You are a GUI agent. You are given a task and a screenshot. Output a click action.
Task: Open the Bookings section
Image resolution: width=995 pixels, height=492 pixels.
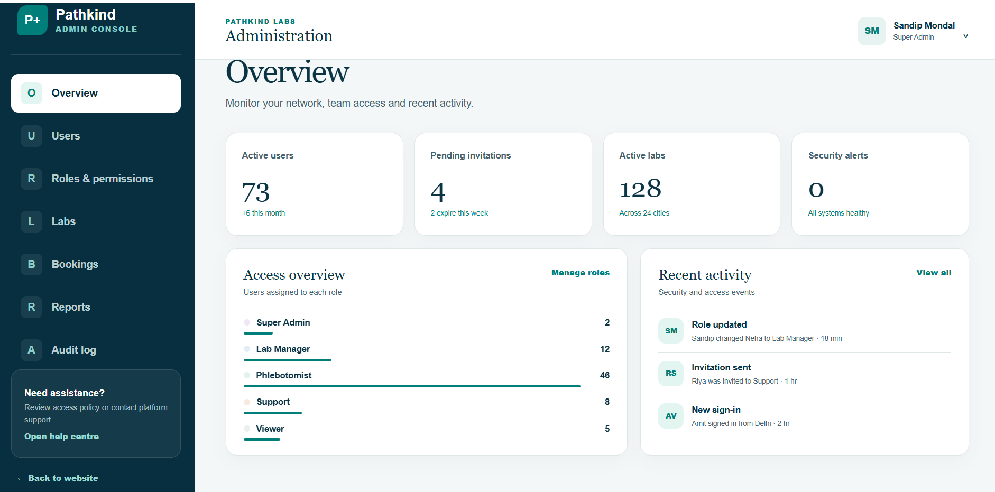[x=96, y=264]
